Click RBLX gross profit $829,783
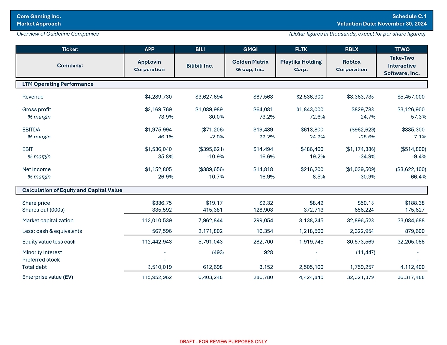Viewport: 447px width, 345px height. (363, 109)
